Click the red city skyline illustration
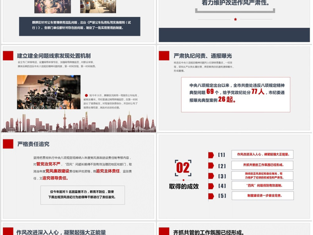Image resolution: width=313 pixels, height=235 pixels. coord(78,122)
